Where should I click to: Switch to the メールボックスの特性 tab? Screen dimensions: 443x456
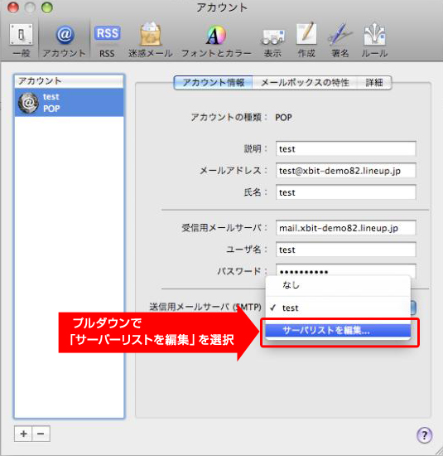point(305,83)
